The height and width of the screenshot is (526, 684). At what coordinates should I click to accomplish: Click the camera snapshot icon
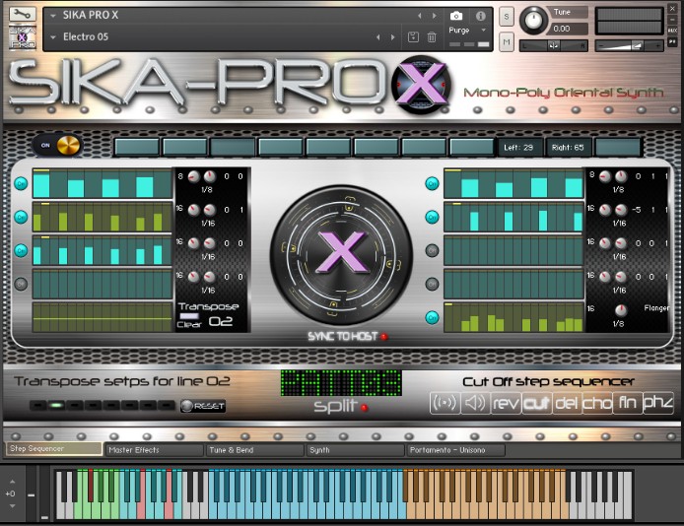(x=456, y=16)
